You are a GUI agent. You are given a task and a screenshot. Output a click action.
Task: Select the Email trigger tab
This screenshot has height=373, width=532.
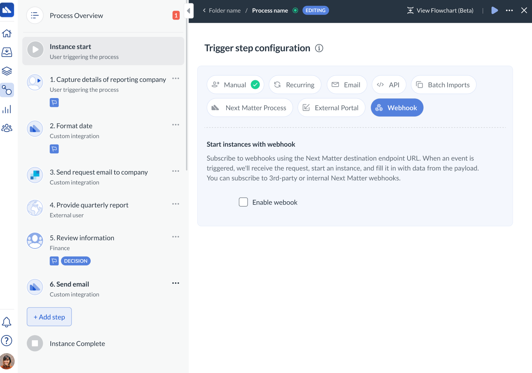coord(347,85)
